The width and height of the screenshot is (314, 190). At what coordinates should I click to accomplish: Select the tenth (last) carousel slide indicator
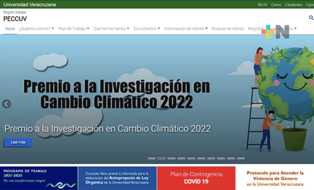[241, 158]
